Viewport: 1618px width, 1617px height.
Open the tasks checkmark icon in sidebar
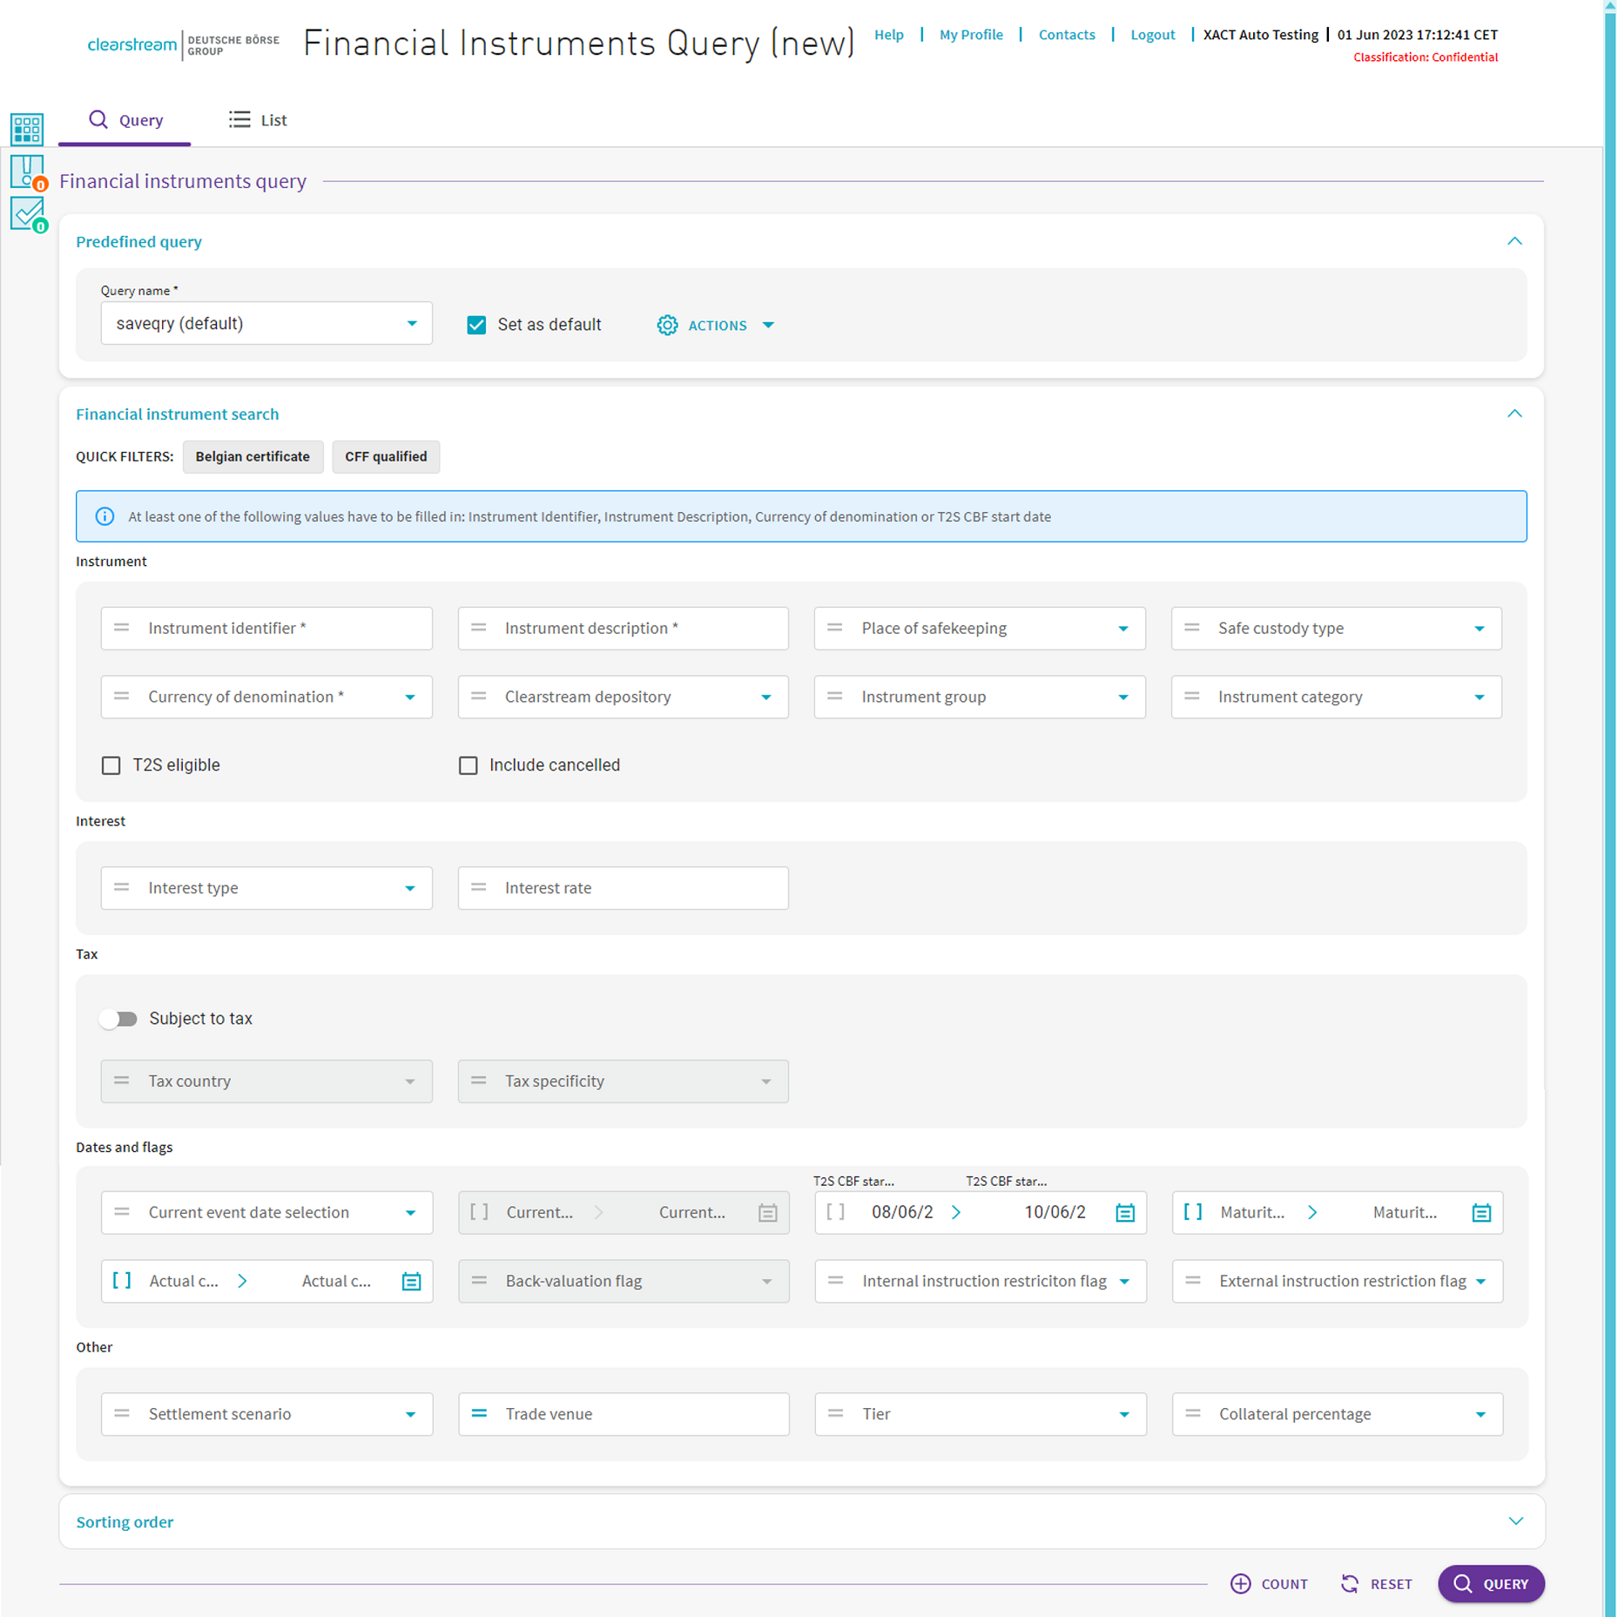pos(27,213)
